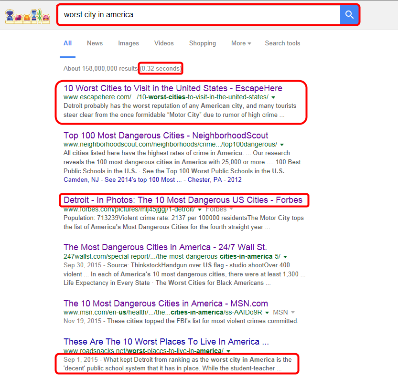Viewport: 398px width, 378px height.
Task: Expand the arrow beside the escapehere.com URL
Action: point(273,97)
